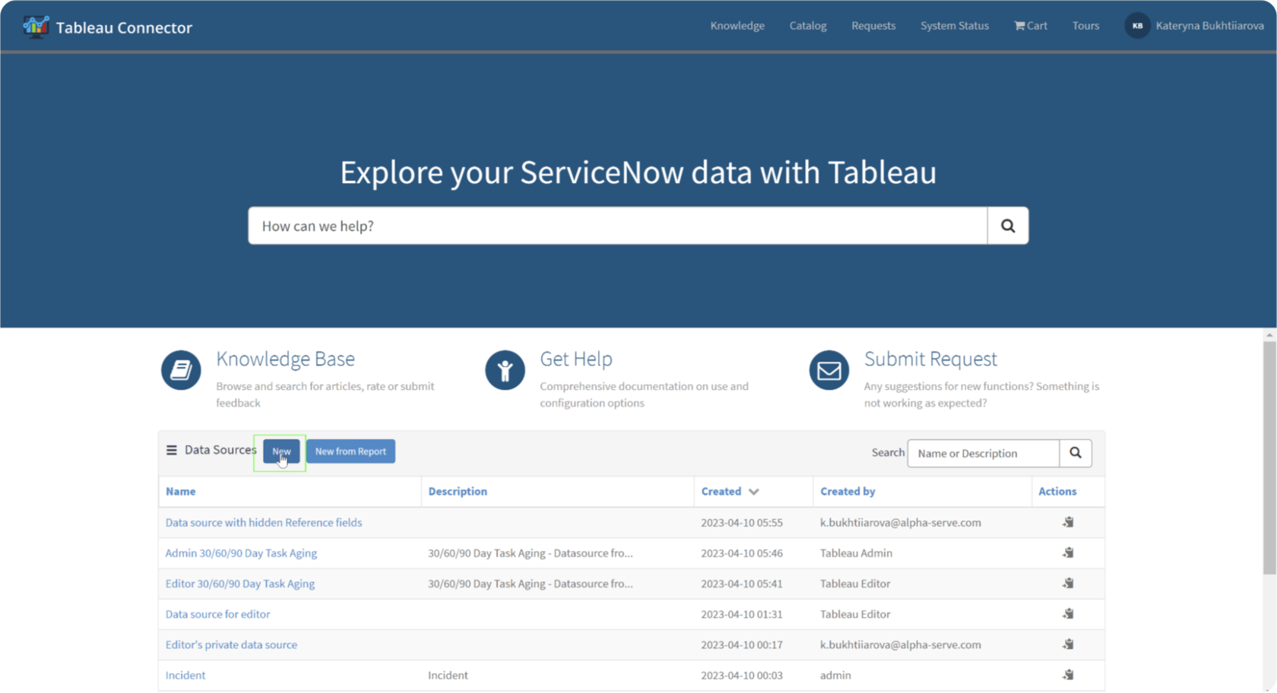Click the search magnifier in the help bar
The height and width of the screenshot is (693, 1277).
(1008, 225)
